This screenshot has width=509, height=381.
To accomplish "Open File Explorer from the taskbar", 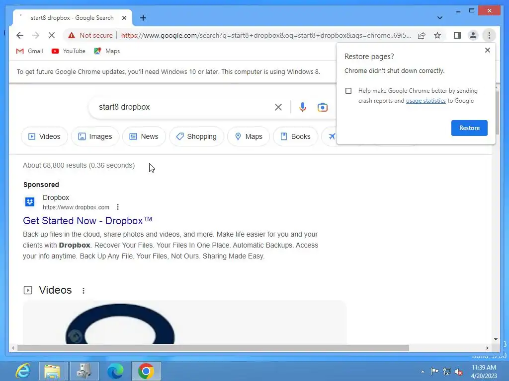I will click(x=52, y=371).
